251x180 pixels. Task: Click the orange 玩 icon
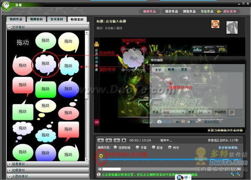[215, 24]
